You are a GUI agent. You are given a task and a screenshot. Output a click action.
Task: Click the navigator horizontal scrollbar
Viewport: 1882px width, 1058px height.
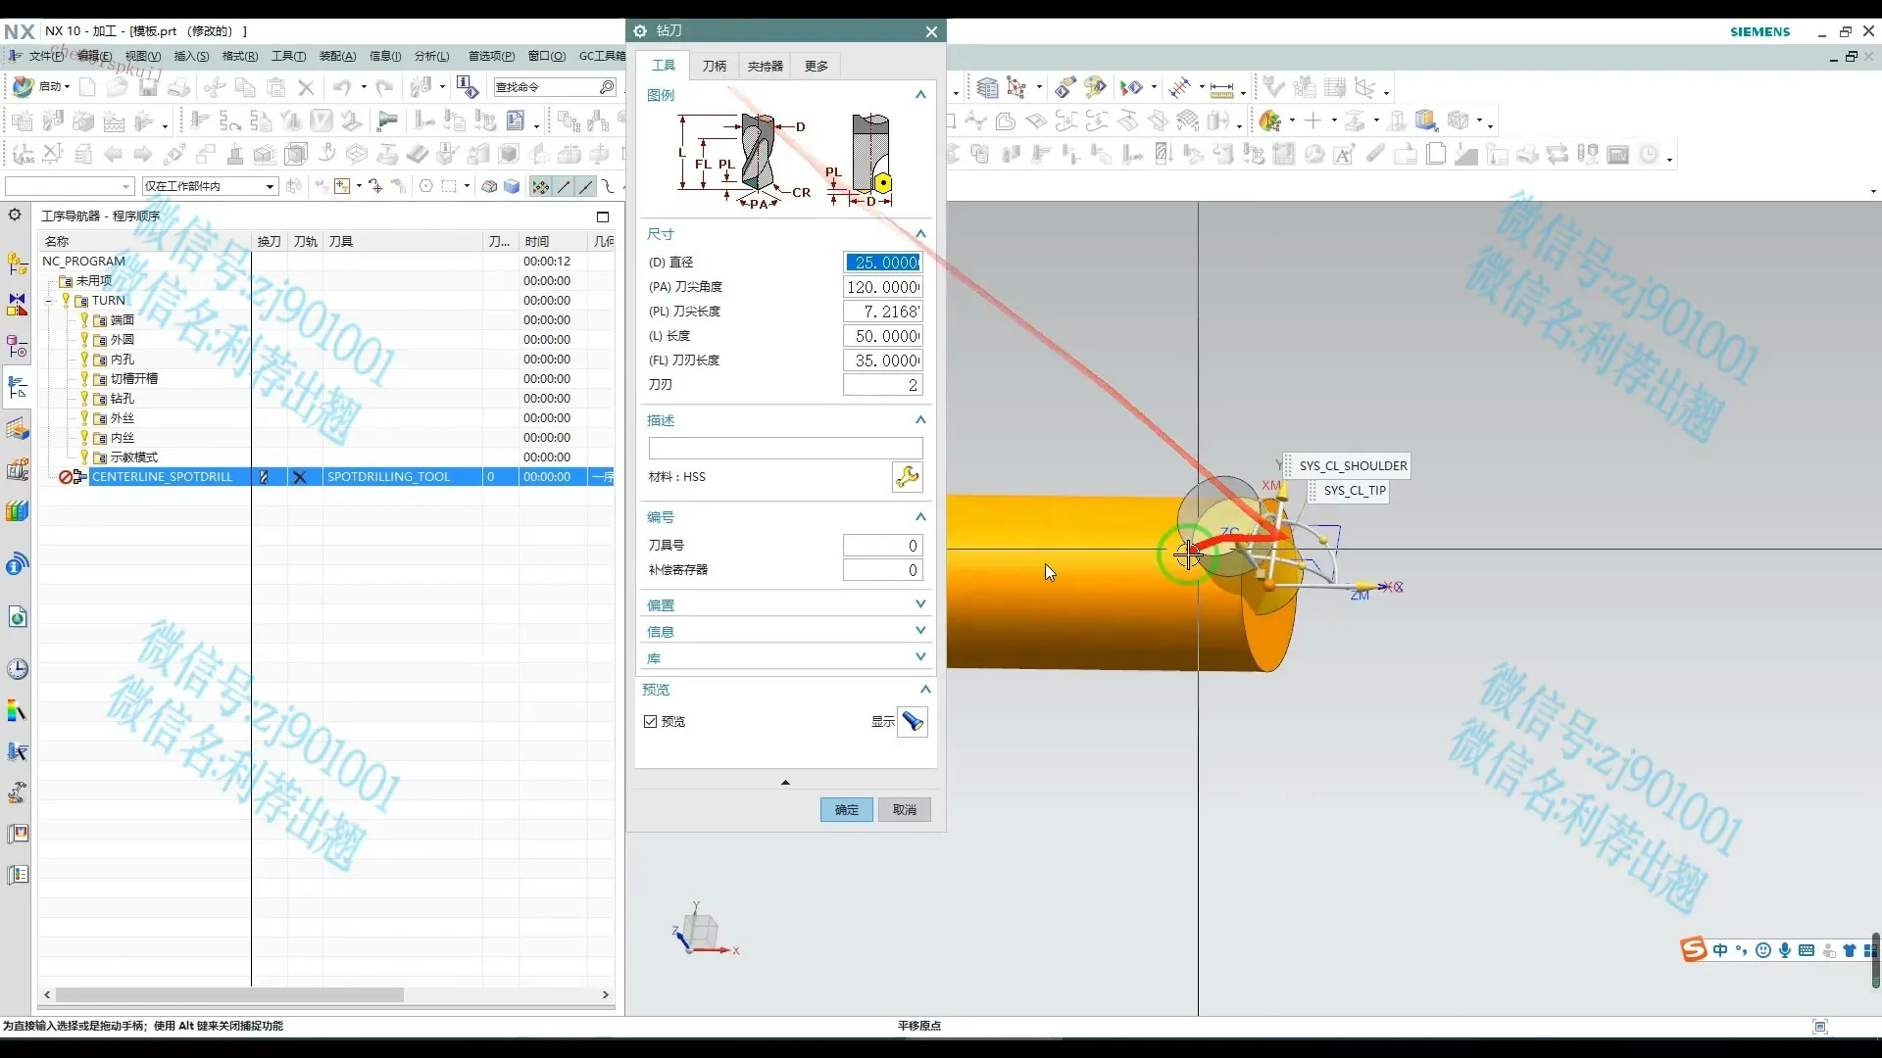(x=230, y=994)
